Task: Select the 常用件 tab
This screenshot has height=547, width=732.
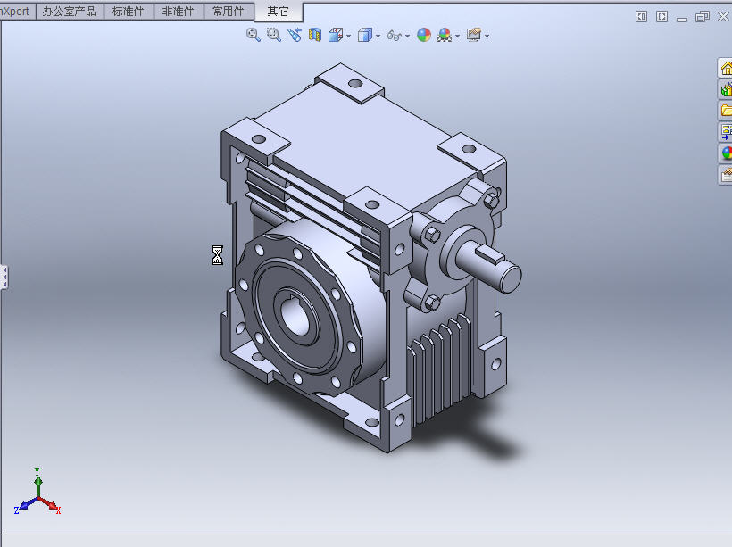Action: pyautogui.click(x=228, y=12)
